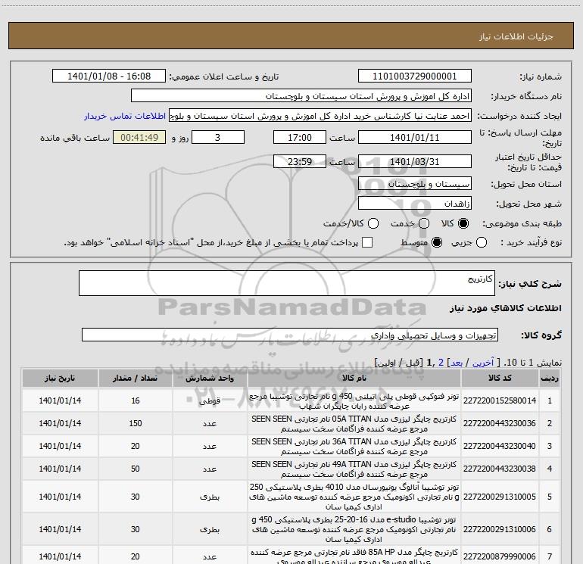The width and height of the screenshot is (583, 564).
Task: Click the 05A TITAN cartridge item name
Action: [354, 424]
